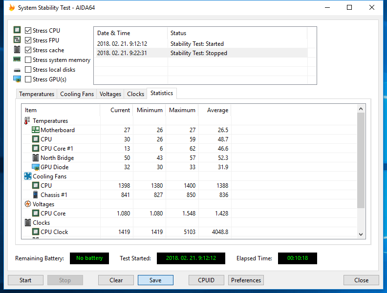Click the Chassis #1 tower icon
This screenshot has height=293, width=387.
[36, 195]
